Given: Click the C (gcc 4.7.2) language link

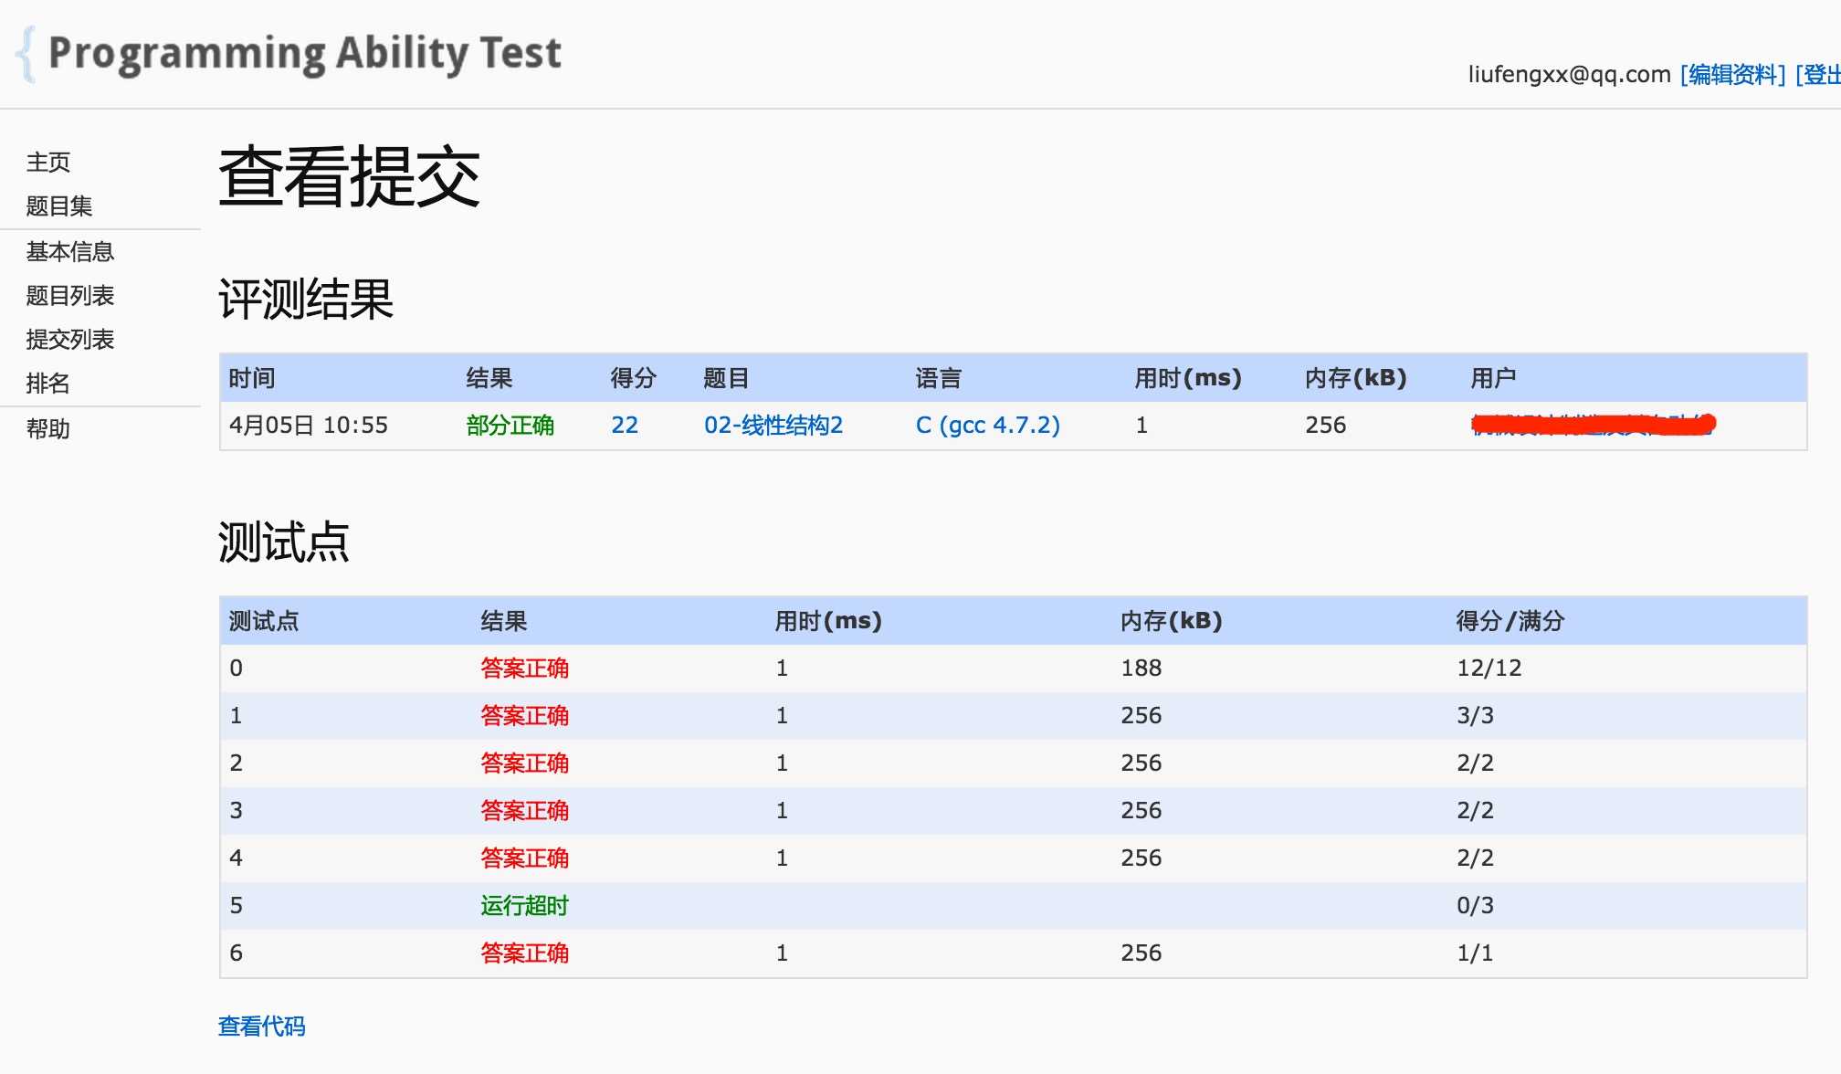Looking at the screenshot, I should (988, 426).
